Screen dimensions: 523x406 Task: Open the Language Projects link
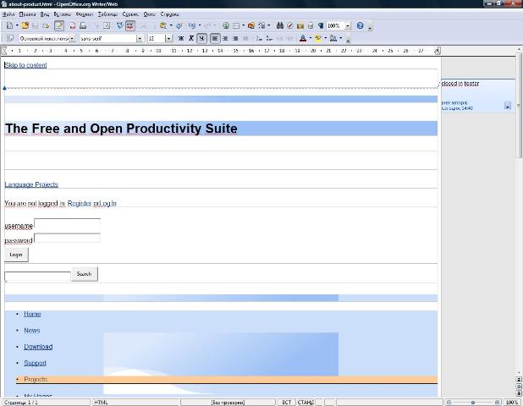coord(31,184)
